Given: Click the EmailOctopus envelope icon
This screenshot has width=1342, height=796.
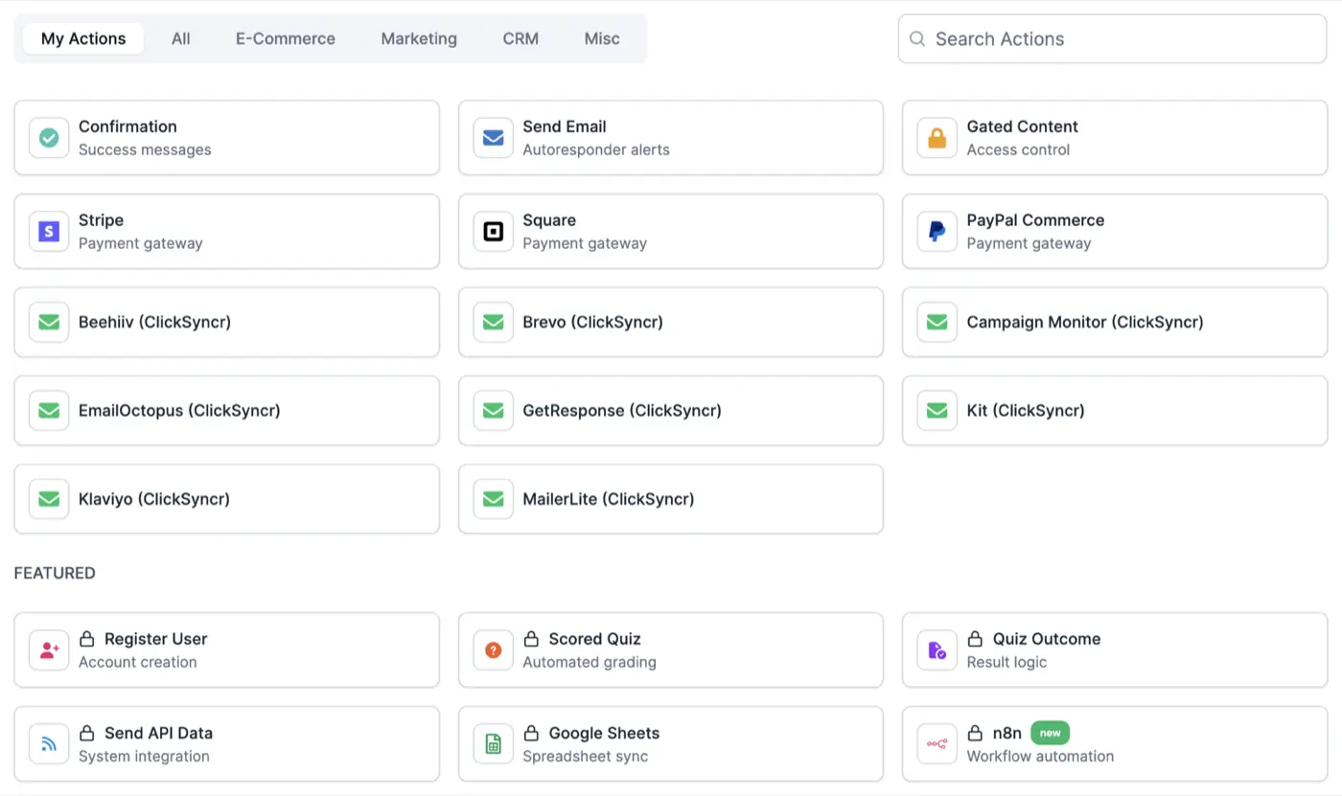Looking at the screenshot, I should (49, 411).
